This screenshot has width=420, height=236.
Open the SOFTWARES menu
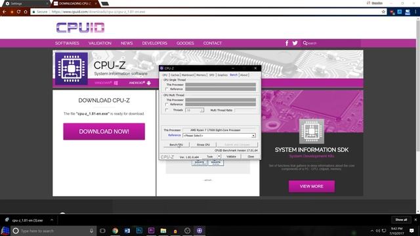[x=67, y=43]
